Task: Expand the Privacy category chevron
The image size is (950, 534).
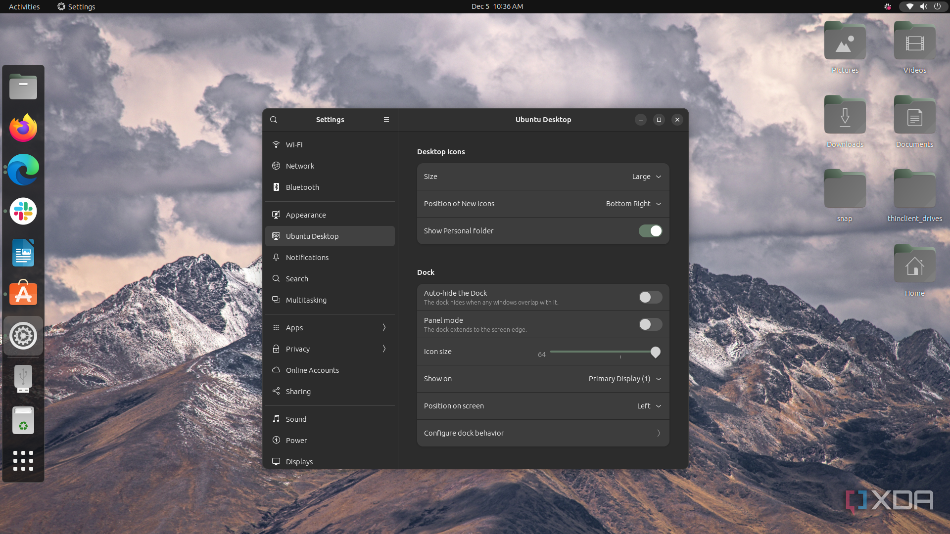Action: pos(384,349)
